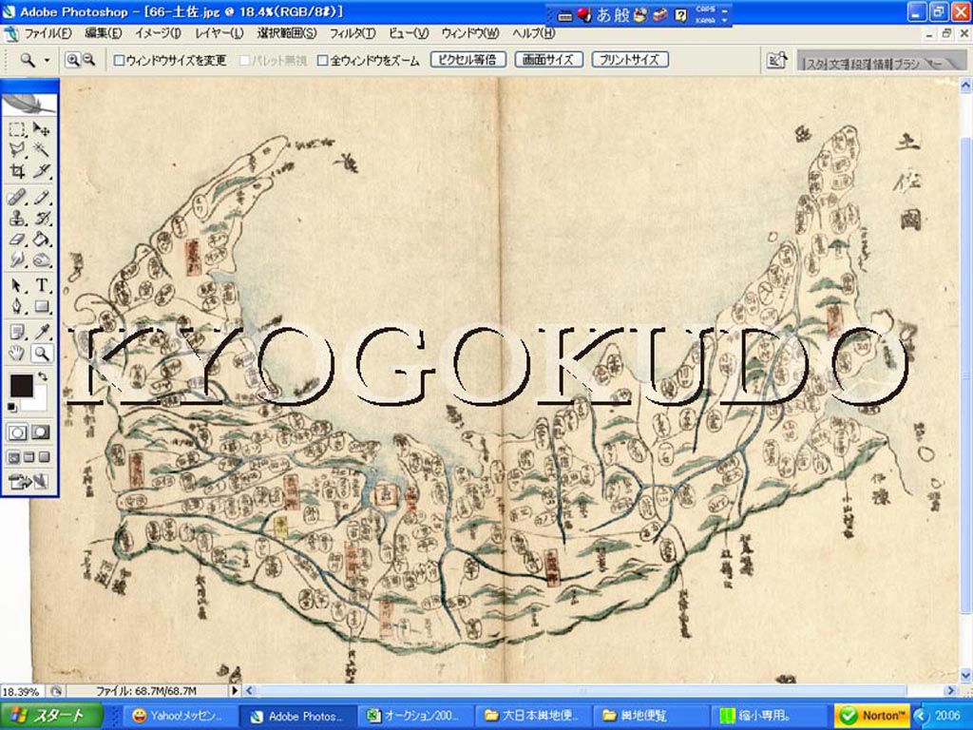Click the ピクセル等倍 button

pos(468,60)
